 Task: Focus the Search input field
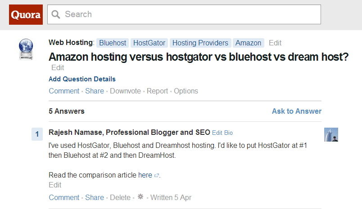pos(184,14)
